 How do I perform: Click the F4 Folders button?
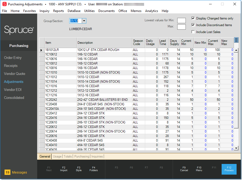click(x=94, y=169)
